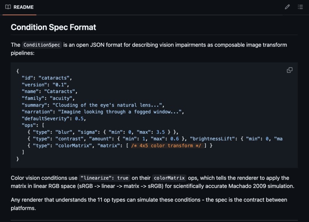309x222 pixels.
Task: Click the "ops": [ line
Action: pos(33,125)
